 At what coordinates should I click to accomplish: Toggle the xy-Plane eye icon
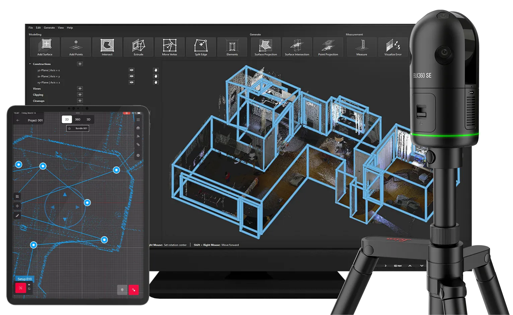[132, 82]
